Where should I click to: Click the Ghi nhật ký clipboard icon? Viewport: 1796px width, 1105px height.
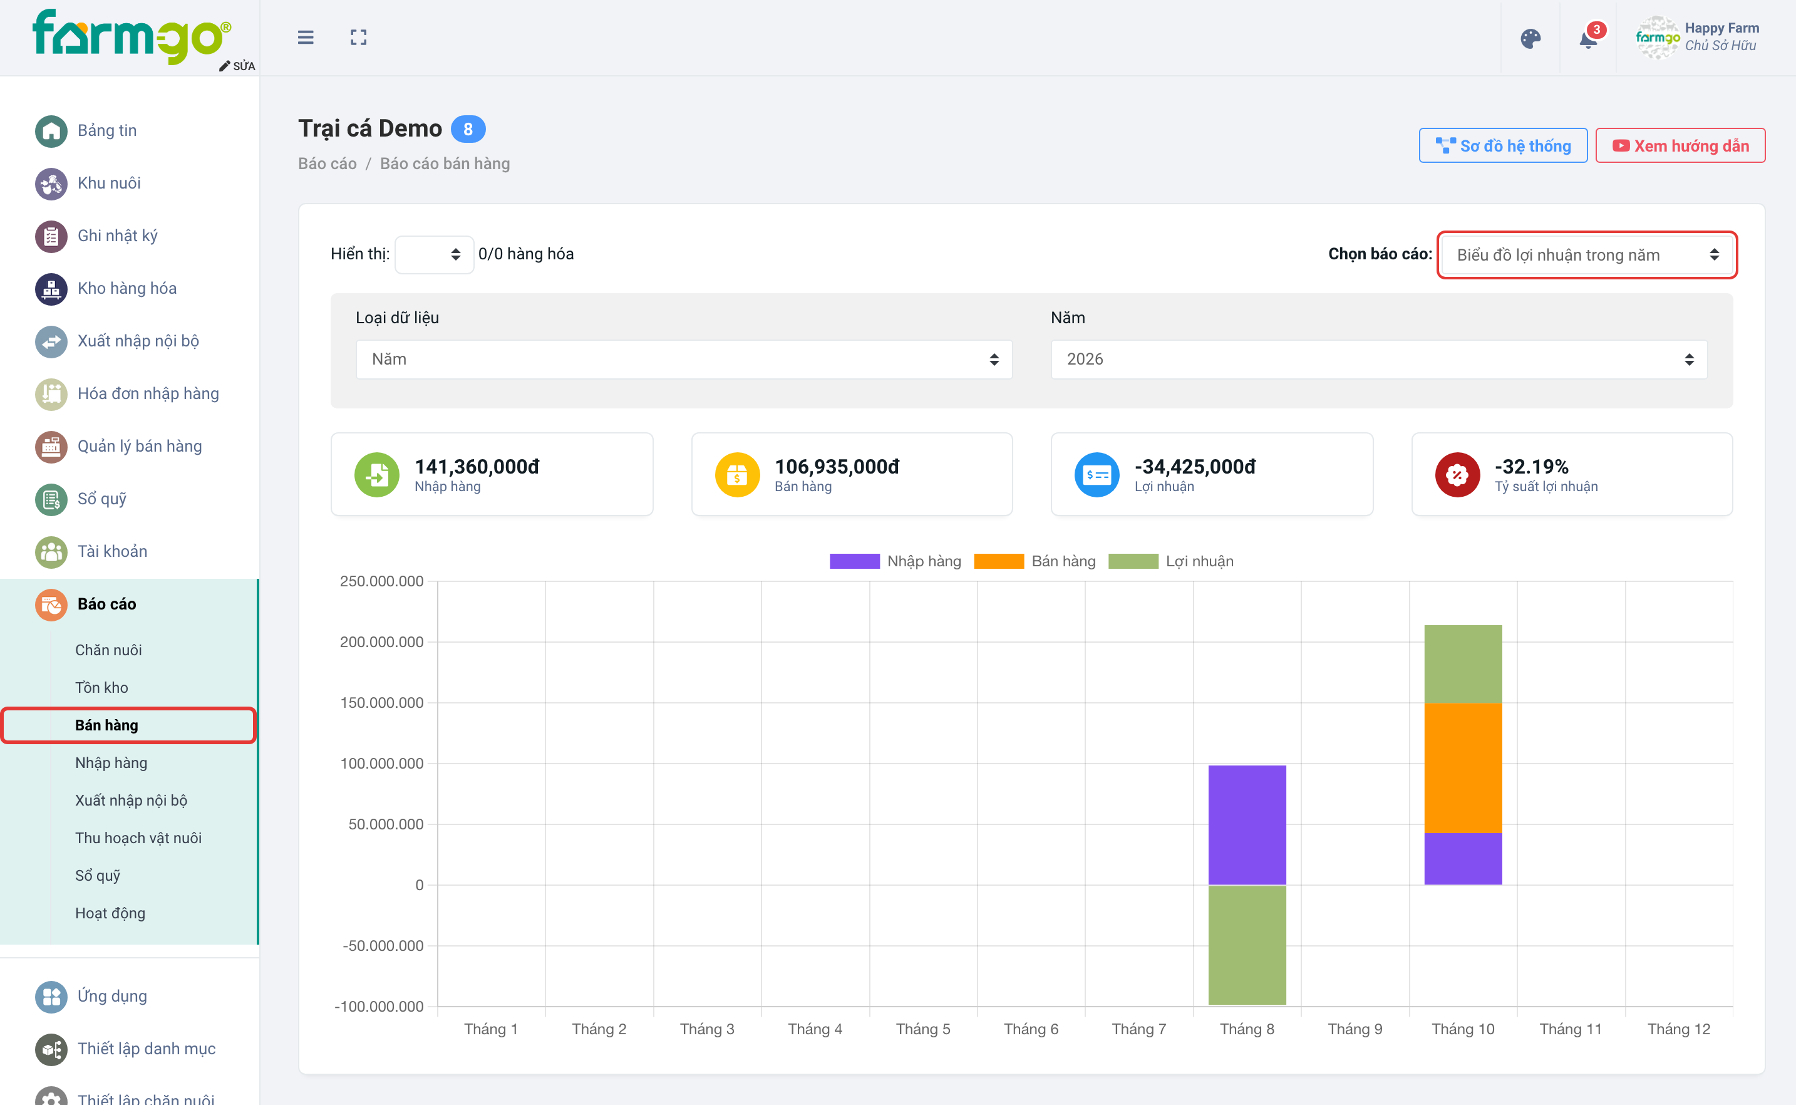(x=51, y=236)
